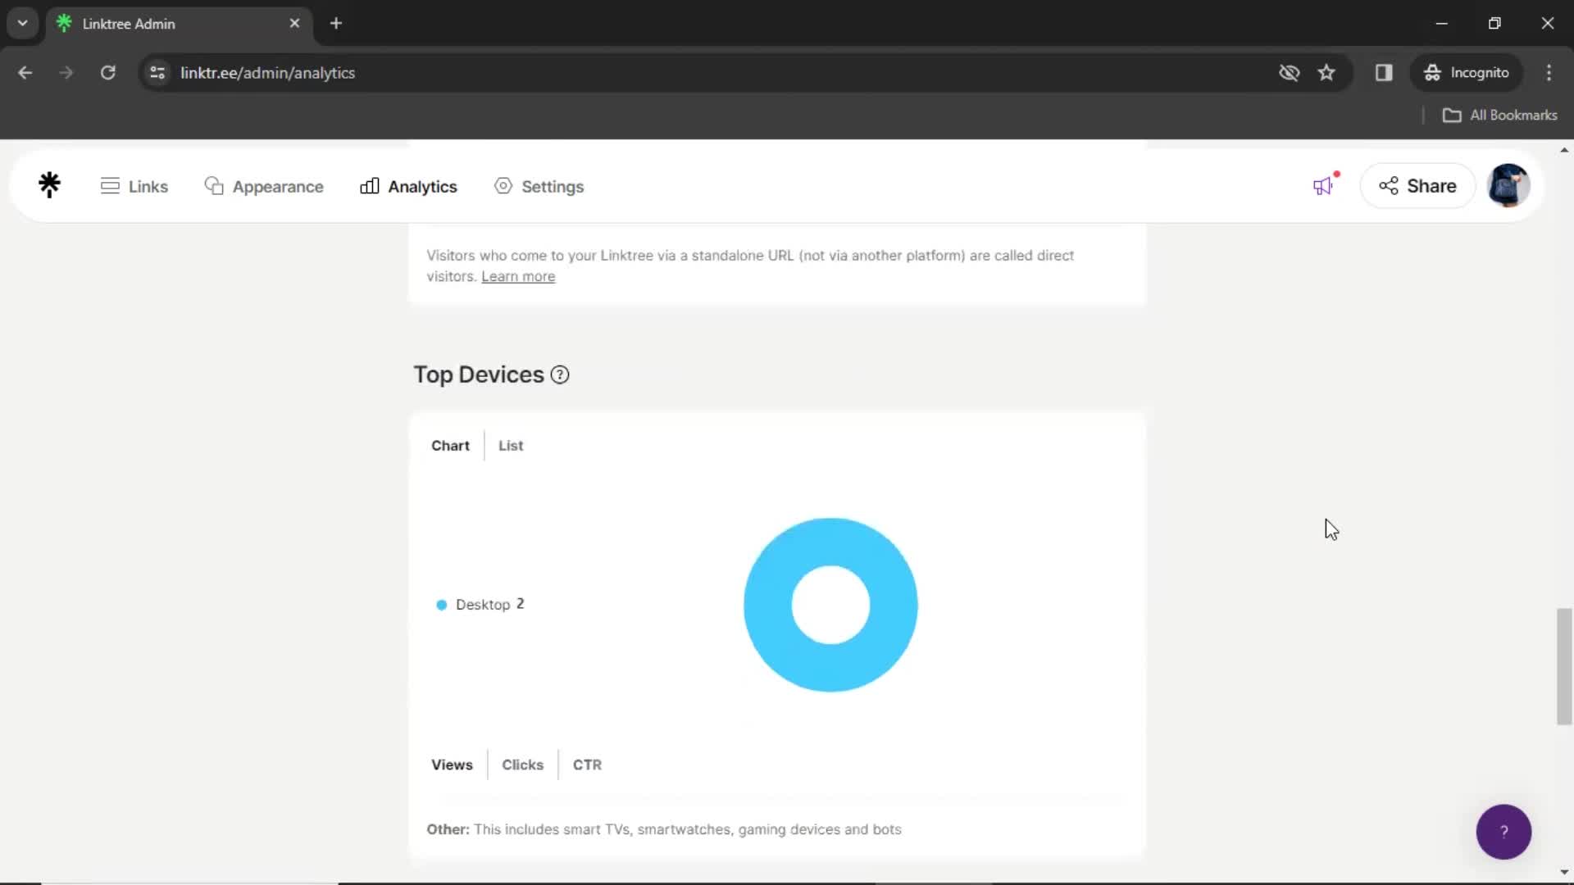Follow the Learn more link
Image resolution: width=1574 pixels, height=885 pixels.
pos(518,277)
